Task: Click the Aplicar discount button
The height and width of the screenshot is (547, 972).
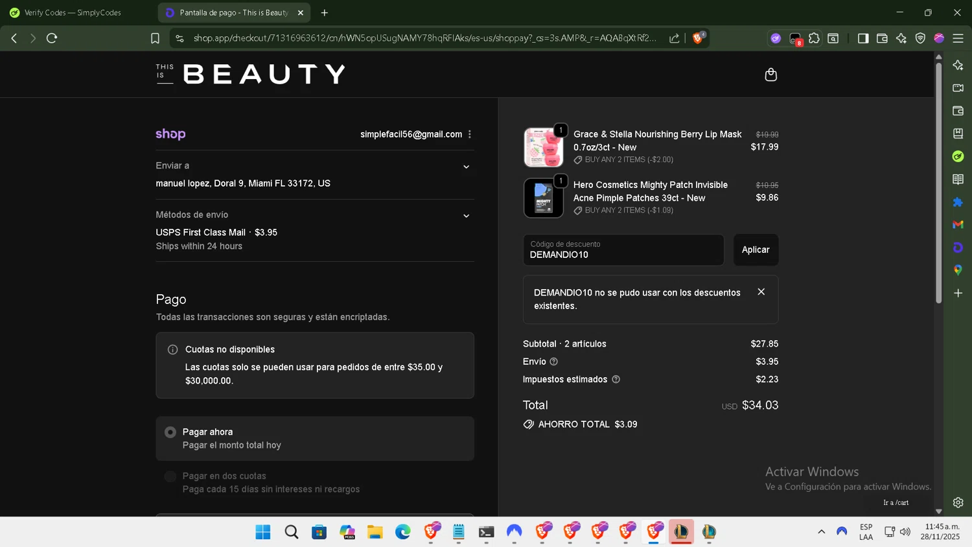Action: 756,250
